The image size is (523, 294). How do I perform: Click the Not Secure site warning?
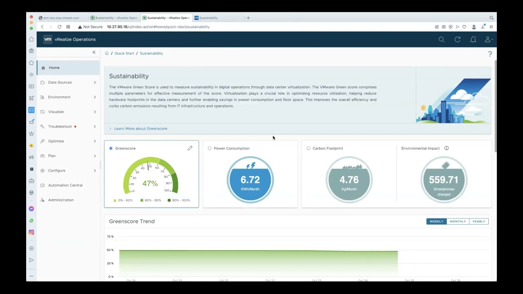click(x=90, y=27)
